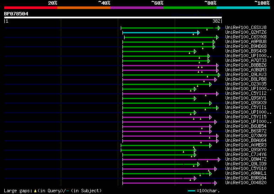The image size is (274, 194).
Task: Select the UniRef100_A7QT33 label
Action: [246, 60]
